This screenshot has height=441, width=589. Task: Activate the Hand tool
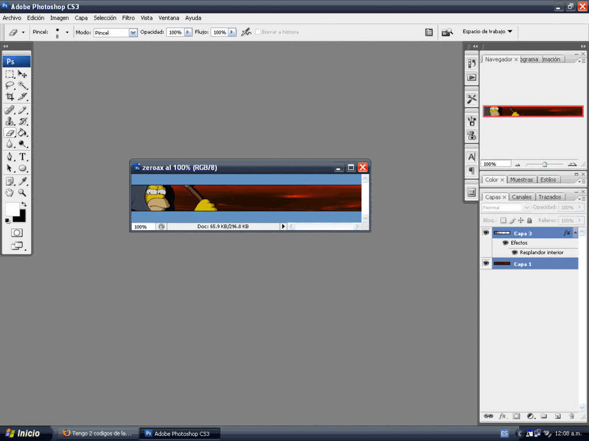tap(10, 193)
